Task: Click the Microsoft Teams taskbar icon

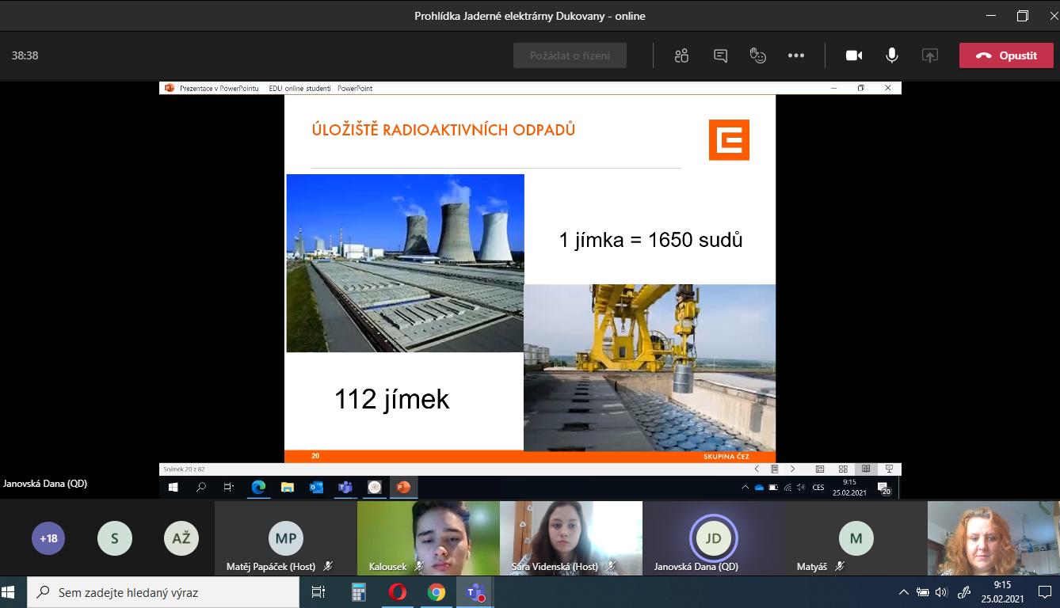Action: click(475, 592)
